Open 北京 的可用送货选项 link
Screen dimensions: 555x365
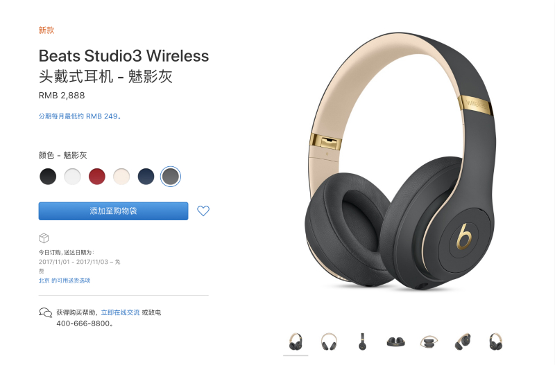pos(65,281)
